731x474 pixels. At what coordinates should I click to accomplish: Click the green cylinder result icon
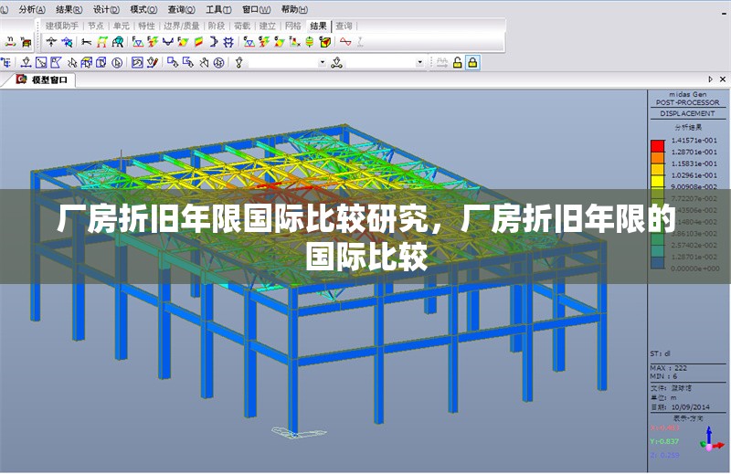click(x=310, y=42)
